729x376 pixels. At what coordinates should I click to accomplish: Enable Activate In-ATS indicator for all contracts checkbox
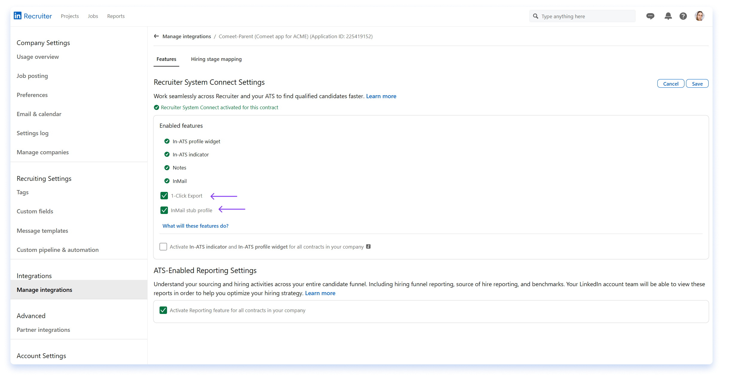(163, 247)
